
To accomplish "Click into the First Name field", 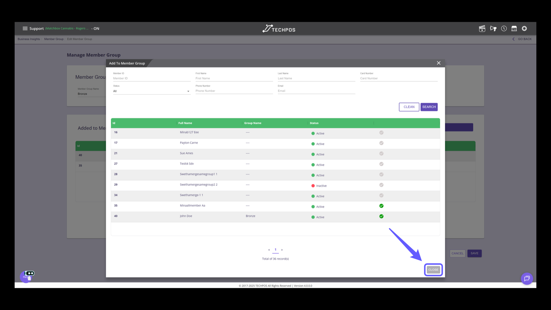I will pyautogui.click(x=234, y=78).
